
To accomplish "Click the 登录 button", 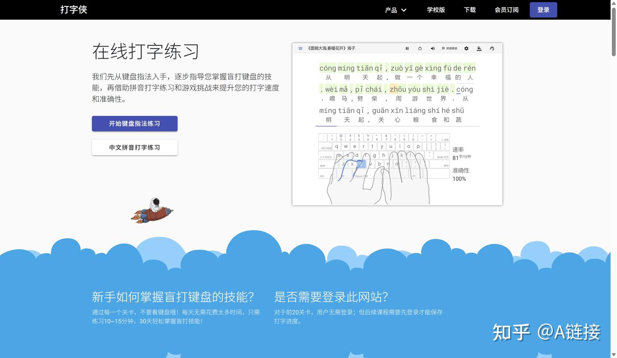I will (543, 10).
